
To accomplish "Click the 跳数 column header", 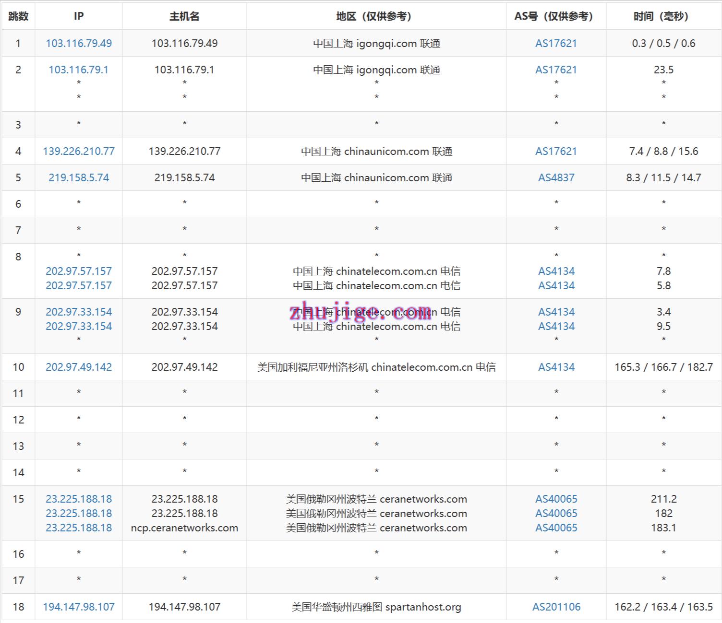I will 18,16.
